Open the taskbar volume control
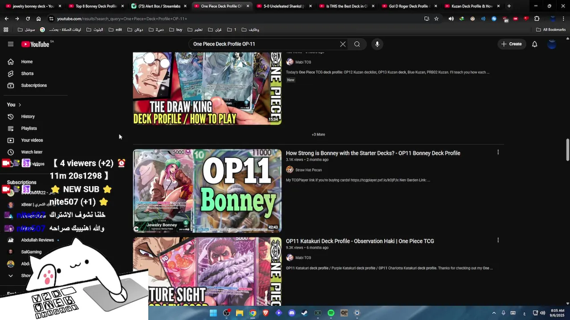Image resolution: width=570 pixels, height=320 pixels. [542, 313]
